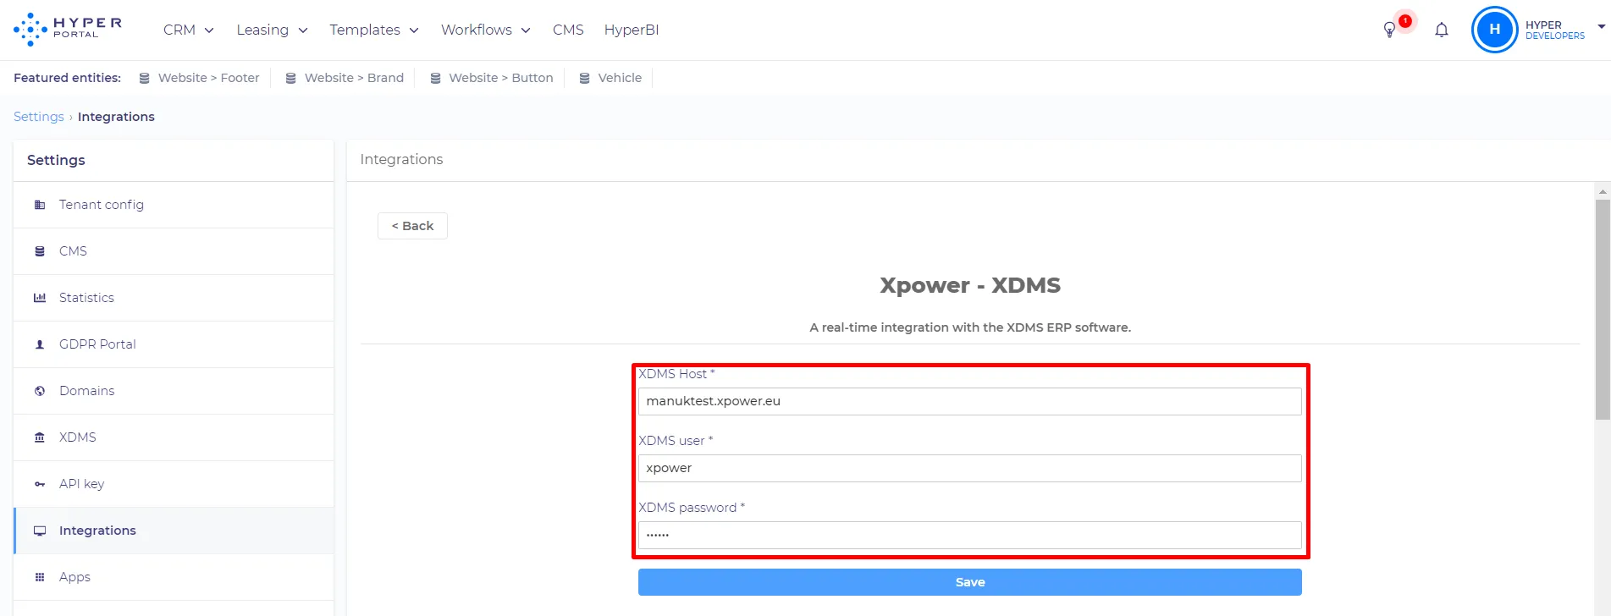1611x616 pixels.
Task: Open the Hyper Developers account dropdown arrow
Action: (x=1601, y=27)
